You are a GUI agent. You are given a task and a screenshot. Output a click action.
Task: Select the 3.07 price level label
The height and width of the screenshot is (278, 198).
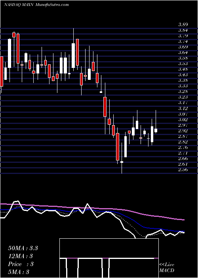[183, 114]
